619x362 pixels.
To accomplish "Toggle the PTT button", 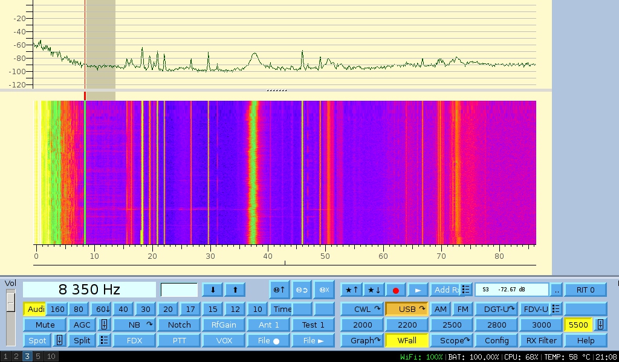I will 179,340.
